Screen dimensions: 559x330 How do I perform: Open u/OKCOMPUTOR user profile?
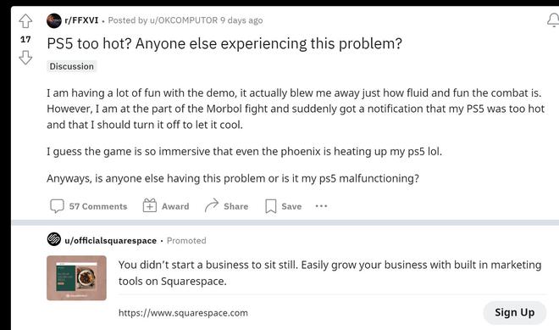[184, 20]
